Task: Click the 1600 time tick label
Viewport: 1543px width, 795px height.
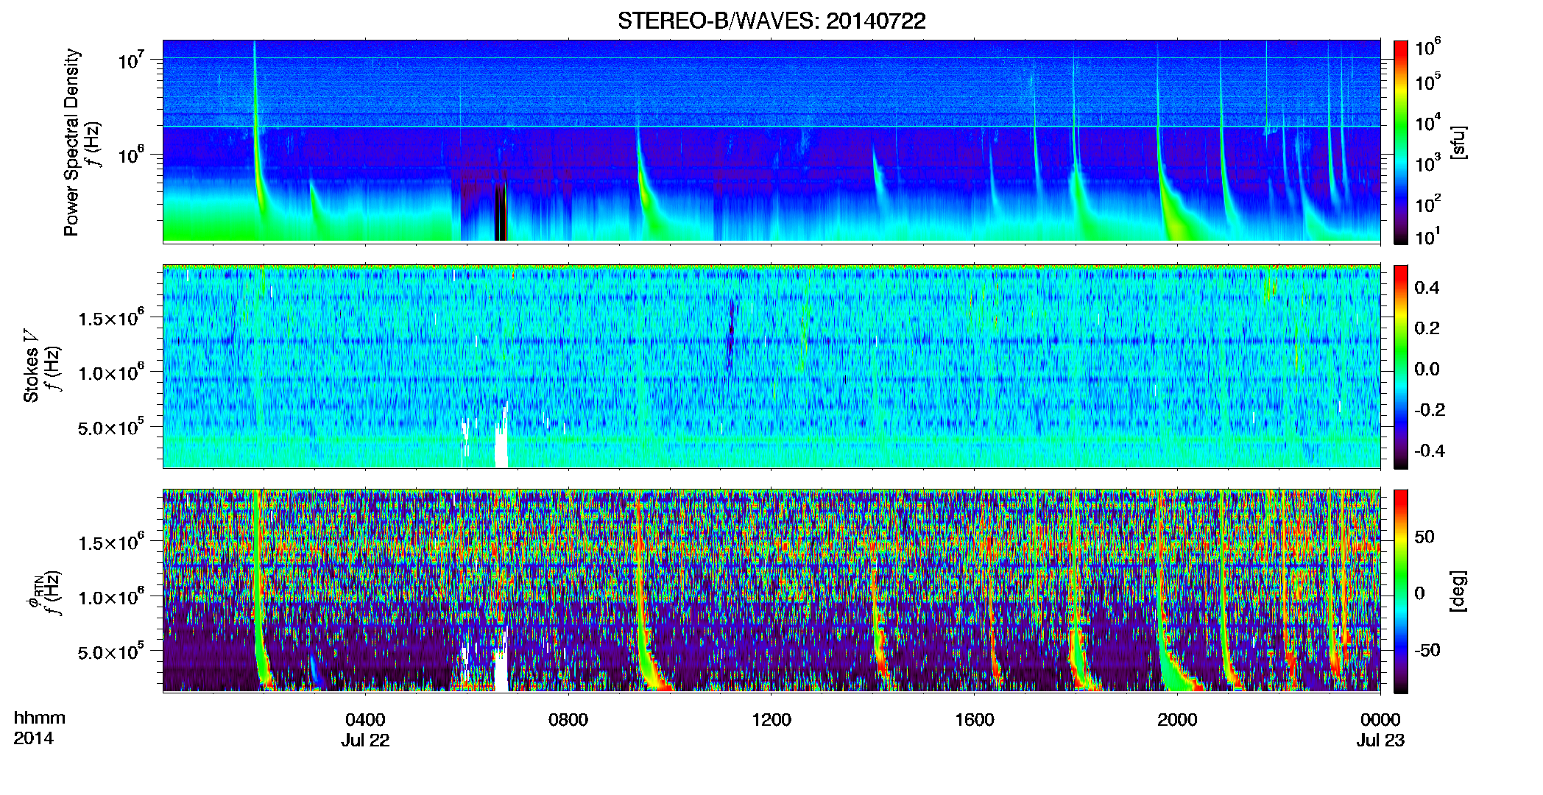Action: coord(975,720)
